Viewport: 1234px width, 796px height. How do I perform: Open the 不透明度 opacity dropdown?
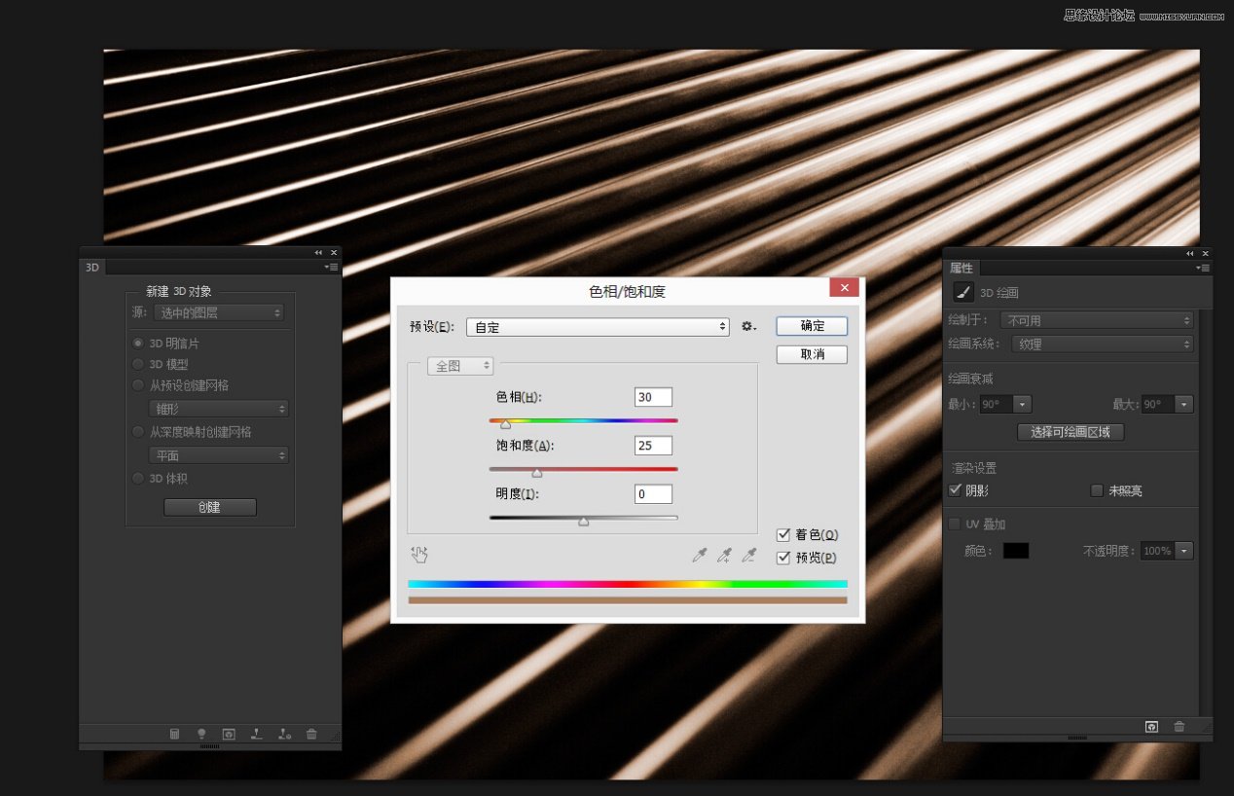(x=1183, y=550)
